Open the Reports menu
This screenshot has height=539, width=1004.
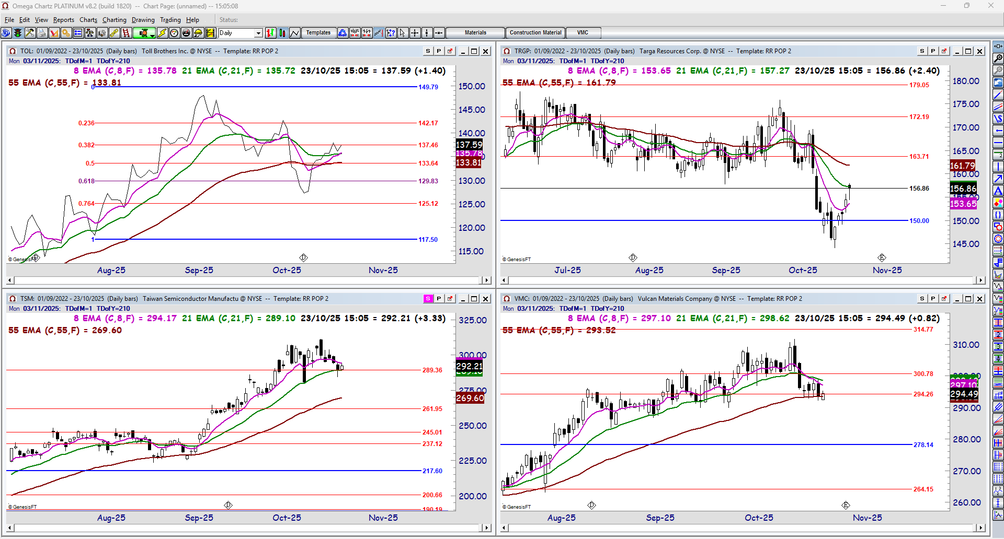coord(64,20)
